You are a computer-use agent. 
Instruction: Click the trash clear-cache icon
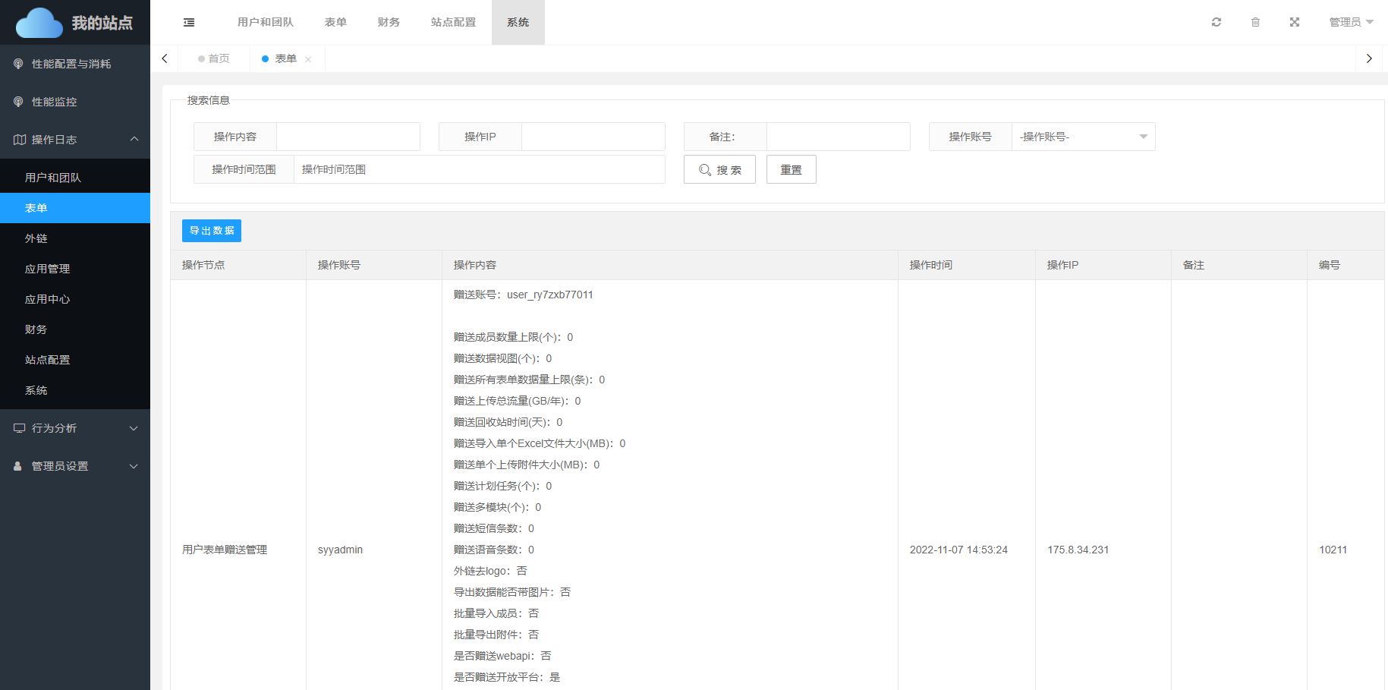[x=1255, y=22]
